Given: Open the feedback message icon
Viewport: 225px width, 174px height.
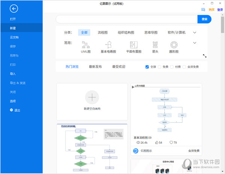Looking at the screenshot, I should 203,9.
